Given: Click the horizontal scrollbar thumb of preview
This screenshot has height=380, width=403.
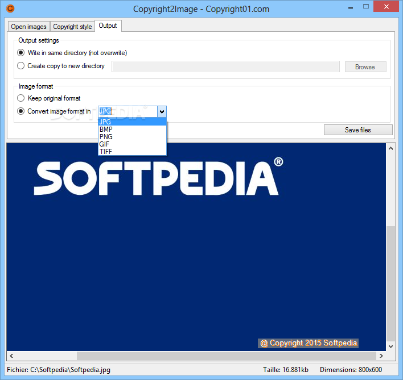Looking at the screenshot, I should point(227,356).
